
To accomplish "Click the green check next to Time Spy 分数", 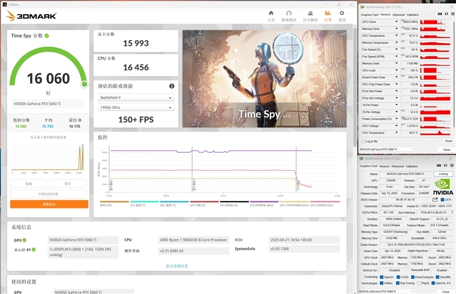I will click(47, 36).
